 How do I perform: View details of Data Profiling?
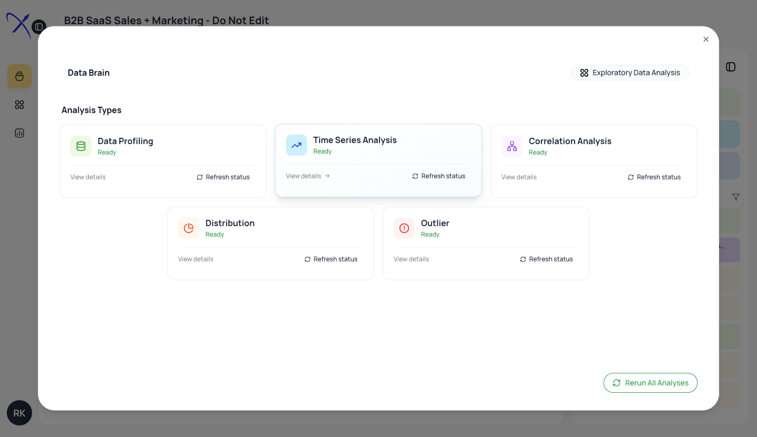[x=88, y=177]
